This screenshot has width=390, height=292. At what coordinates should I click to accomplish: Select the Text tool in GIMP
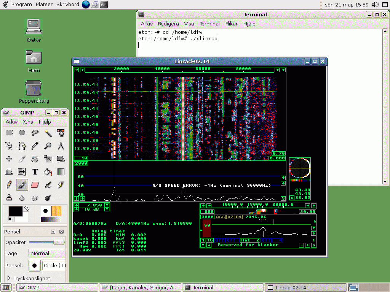click(x=35, y=172)
